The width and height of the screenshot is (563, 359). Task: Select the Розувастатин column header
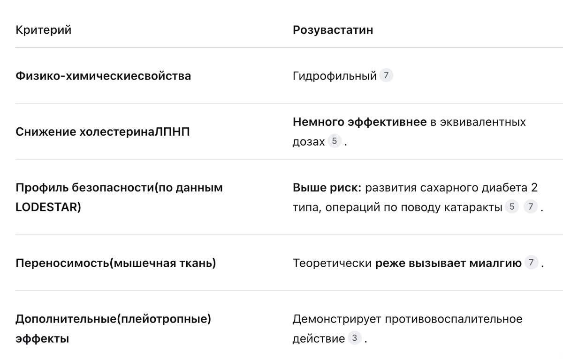333,30
